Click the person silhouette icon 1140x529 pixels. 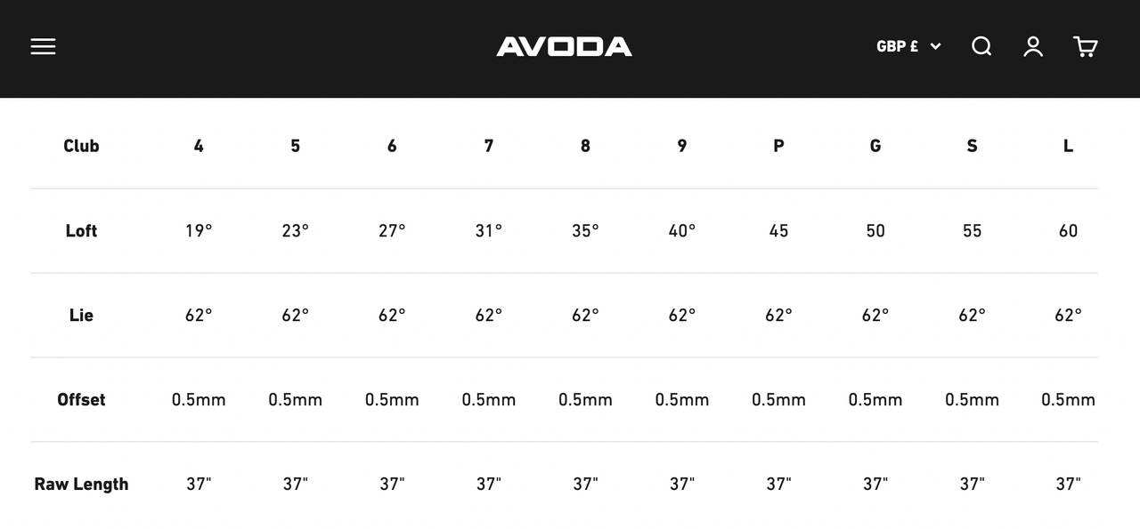(1032, 46)
